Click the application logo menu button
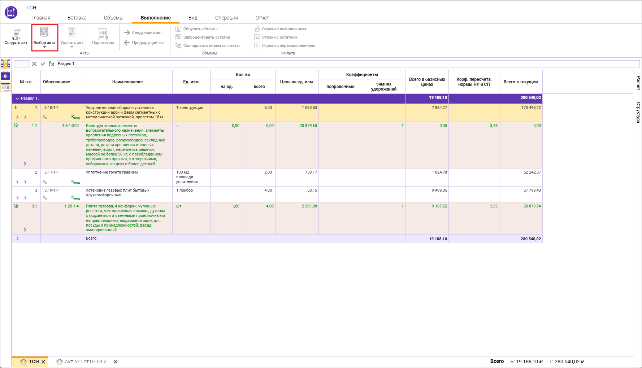 pyautogui.click(x=11, y=13)
